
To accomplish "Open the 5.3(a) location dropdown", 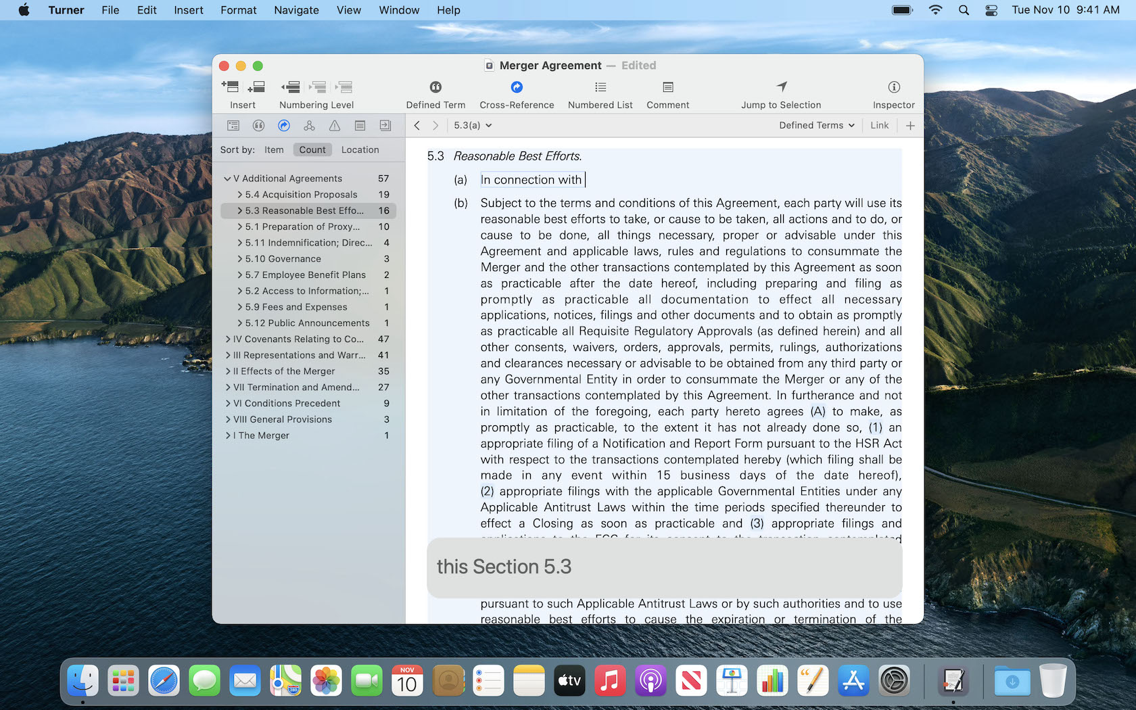I will tap(473, 125).
